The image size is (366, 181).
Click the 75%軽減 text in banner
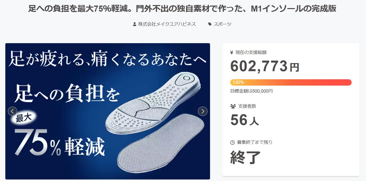coord(60,143)
